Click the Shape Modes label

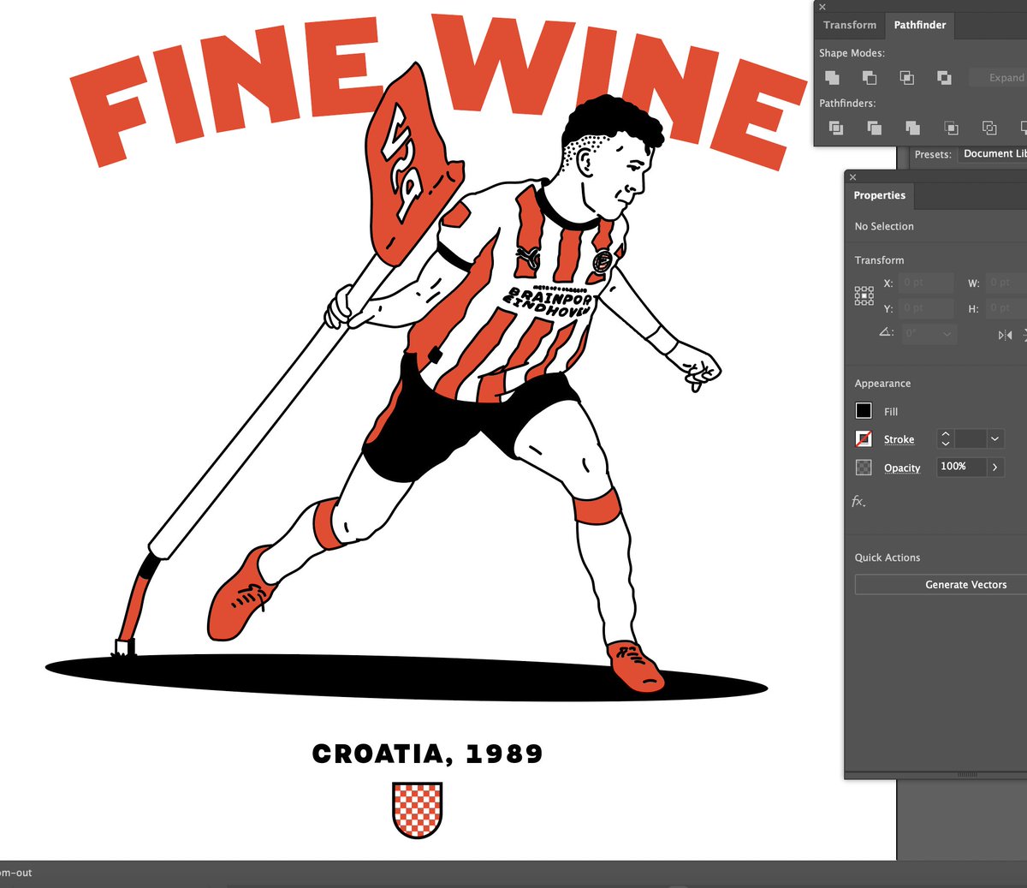(852, 53)
